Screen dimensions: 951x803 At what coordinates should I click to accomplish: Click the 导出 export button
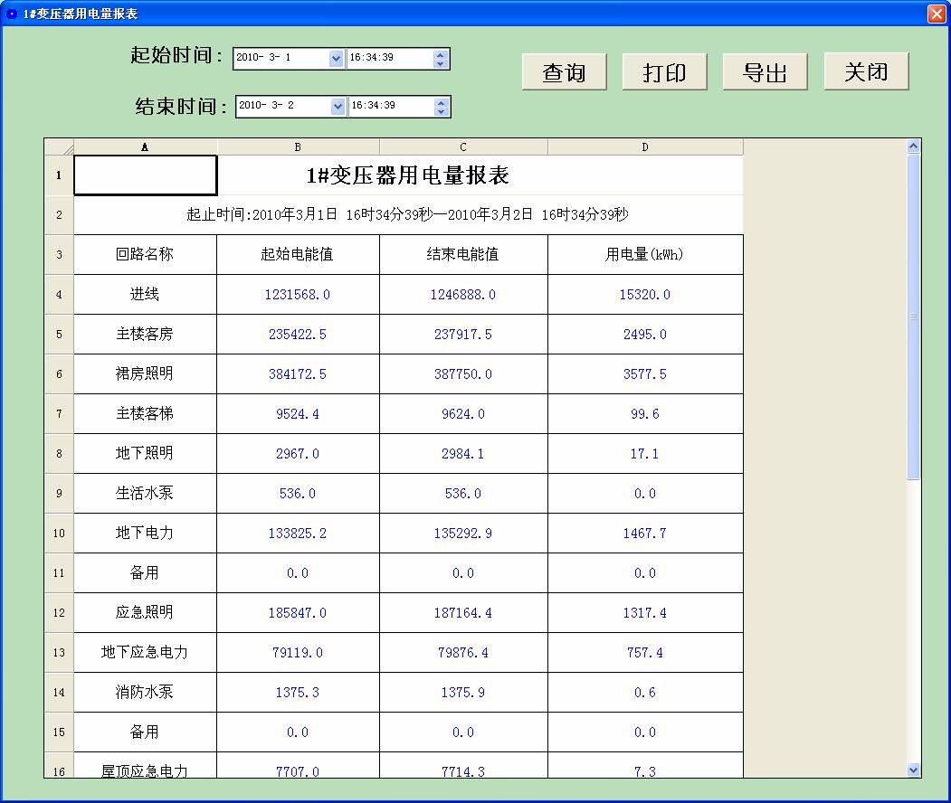pyautogui.click(x=765, y=72)
